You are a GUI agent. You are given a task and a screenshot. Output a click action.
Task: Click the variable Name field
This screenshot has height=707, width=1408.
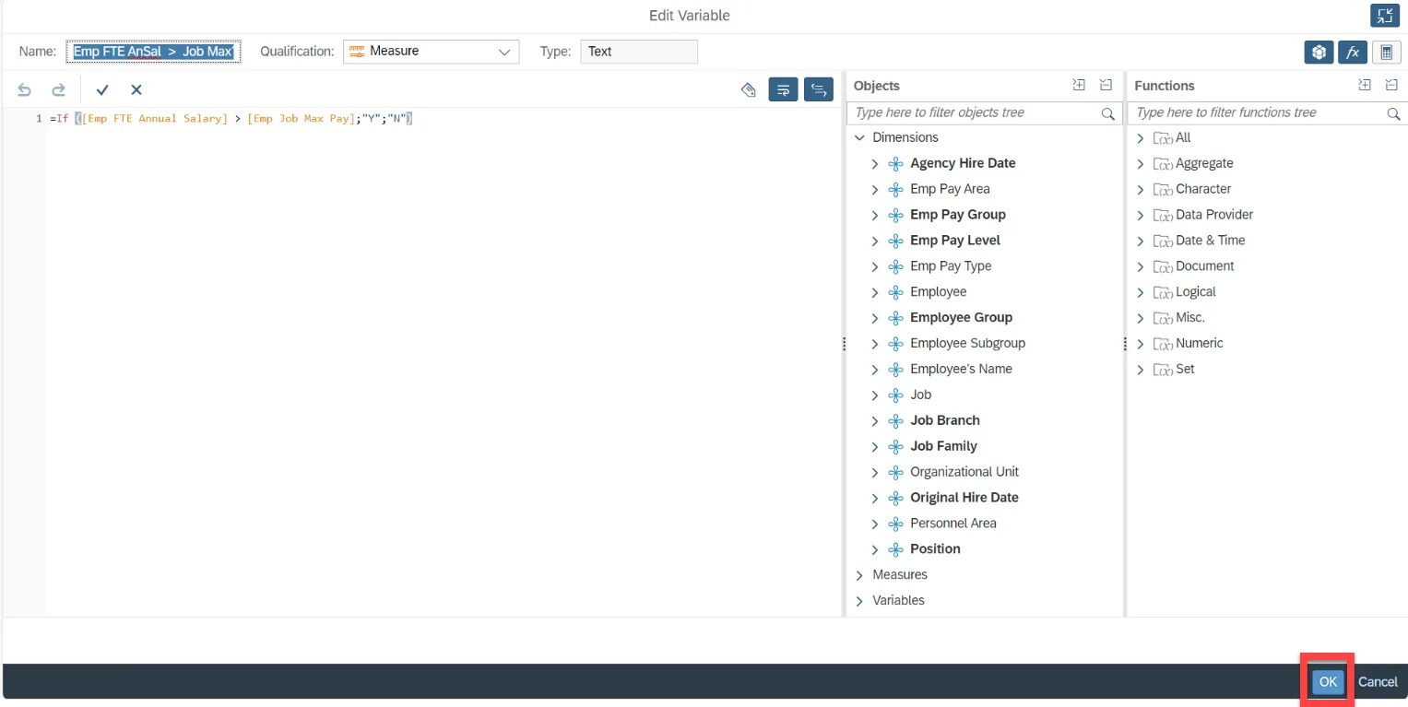tap(153, 52)
